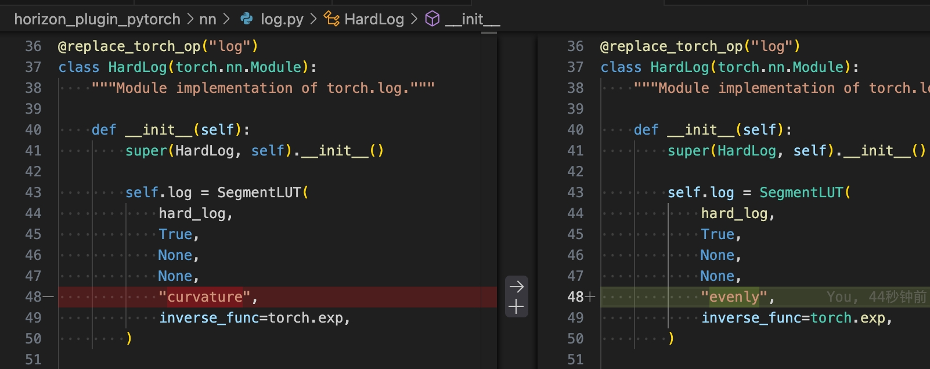Click the HardLog class symbol icon
The image size is (930, 369).
tap(331, 19)
